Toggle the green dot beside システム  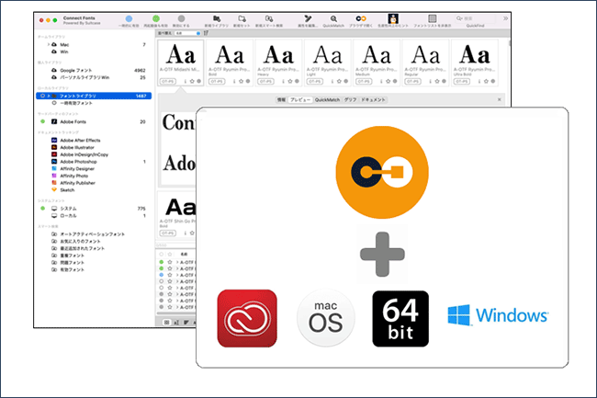point(42,209)
